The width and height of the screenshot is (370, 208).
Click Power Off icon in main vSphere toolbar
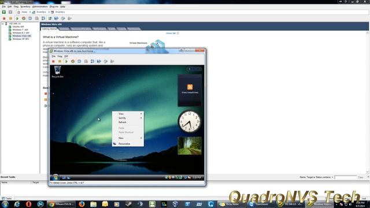coord(4,18)
